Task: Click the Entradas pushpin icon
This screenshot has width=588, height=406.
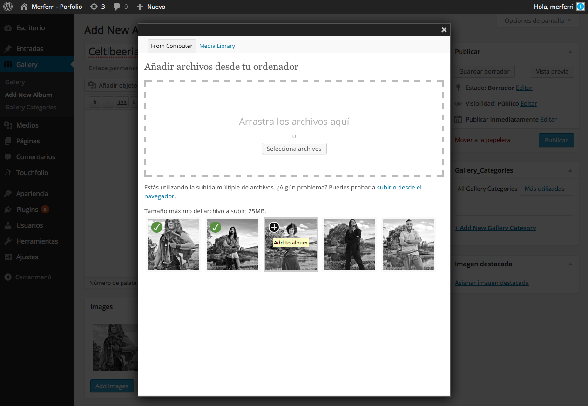Action: click(x=8, y=49)
